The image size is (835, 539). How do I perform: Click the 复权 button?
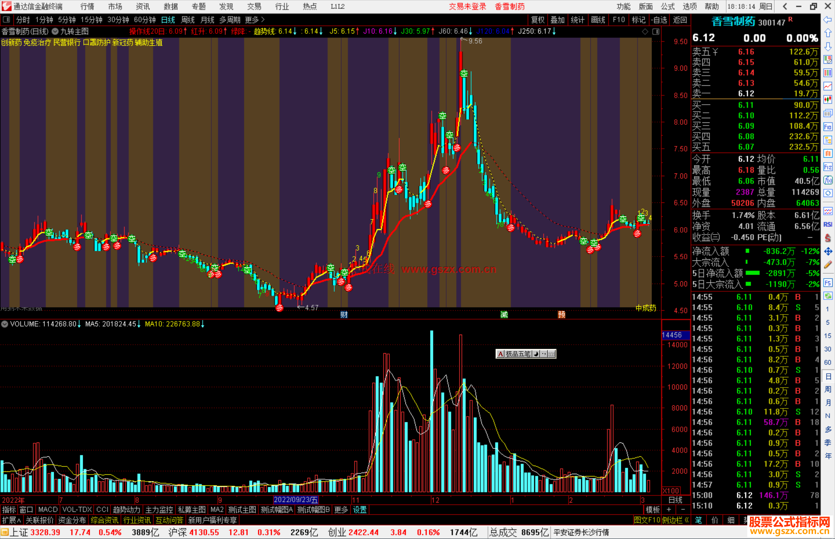pyautogui.click(x=537, y=20)
